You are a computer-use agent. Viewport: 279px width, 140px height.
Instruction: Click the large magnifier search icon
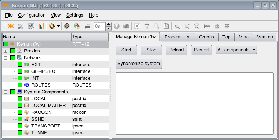tap(157, 26)
